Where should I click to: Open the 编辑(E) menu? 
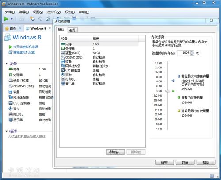(x=24, y=12)
